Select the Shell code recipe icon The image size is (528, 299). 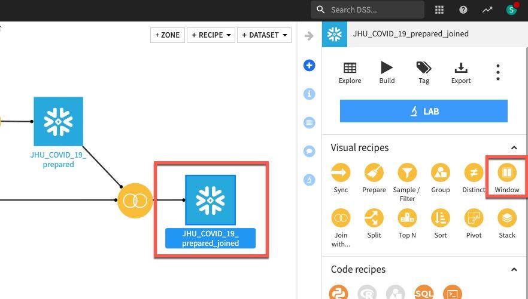(x=452, y=292)
